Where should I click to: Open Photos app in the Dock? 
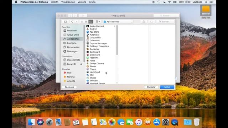[112, 122]
